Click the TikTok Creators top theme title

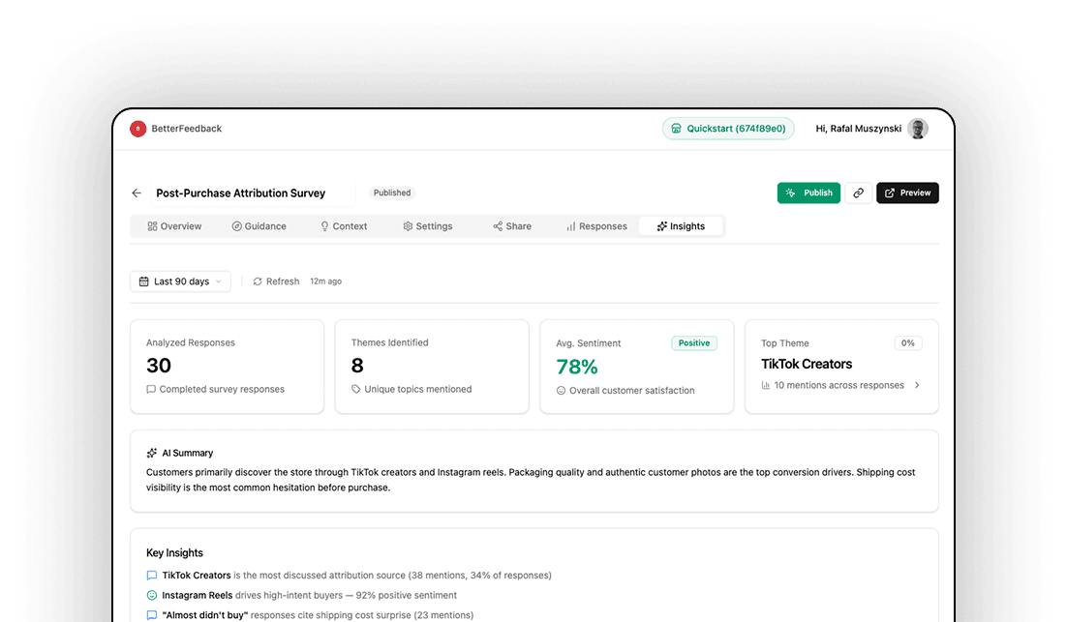(807, 365)
